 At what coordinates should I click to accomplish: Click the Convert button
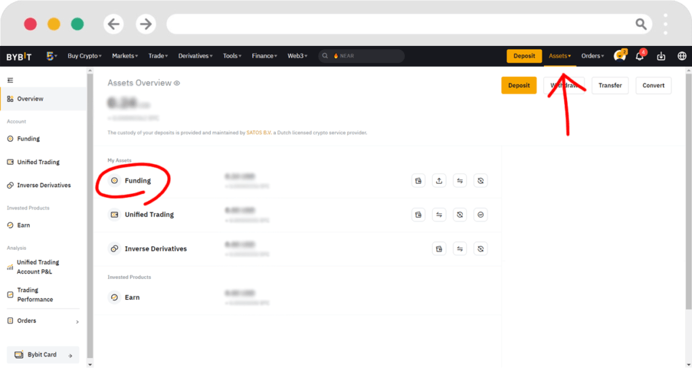pyautogui.click(x=653, y=86)
